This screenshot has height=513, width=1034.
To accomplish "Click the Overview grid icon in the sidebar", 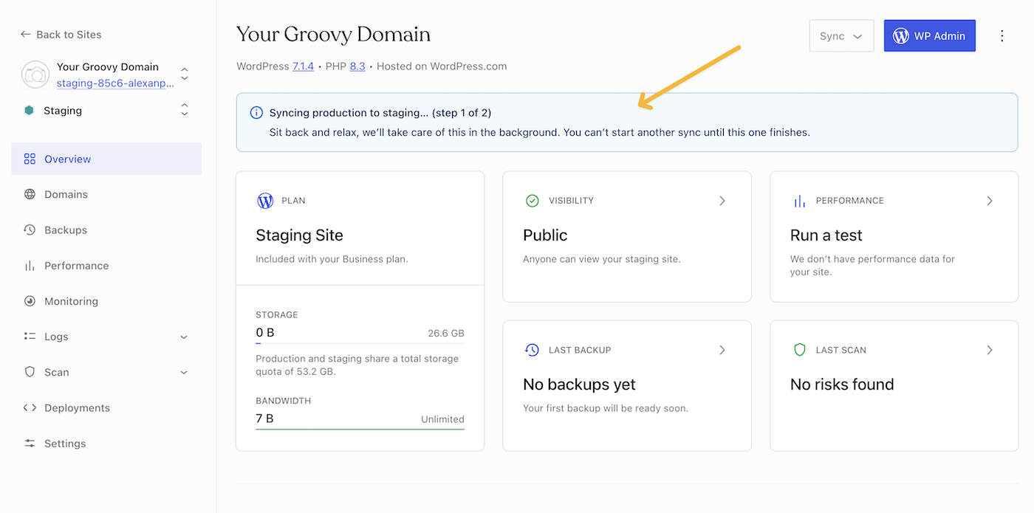I will click(x=30, y=159).
